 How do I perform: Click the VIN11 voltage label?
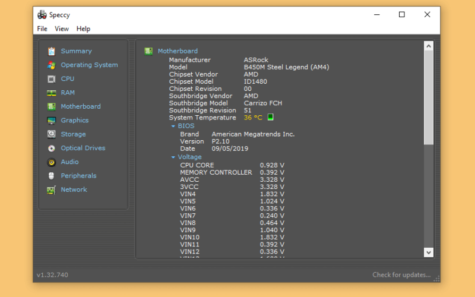[x=189, y=245]
